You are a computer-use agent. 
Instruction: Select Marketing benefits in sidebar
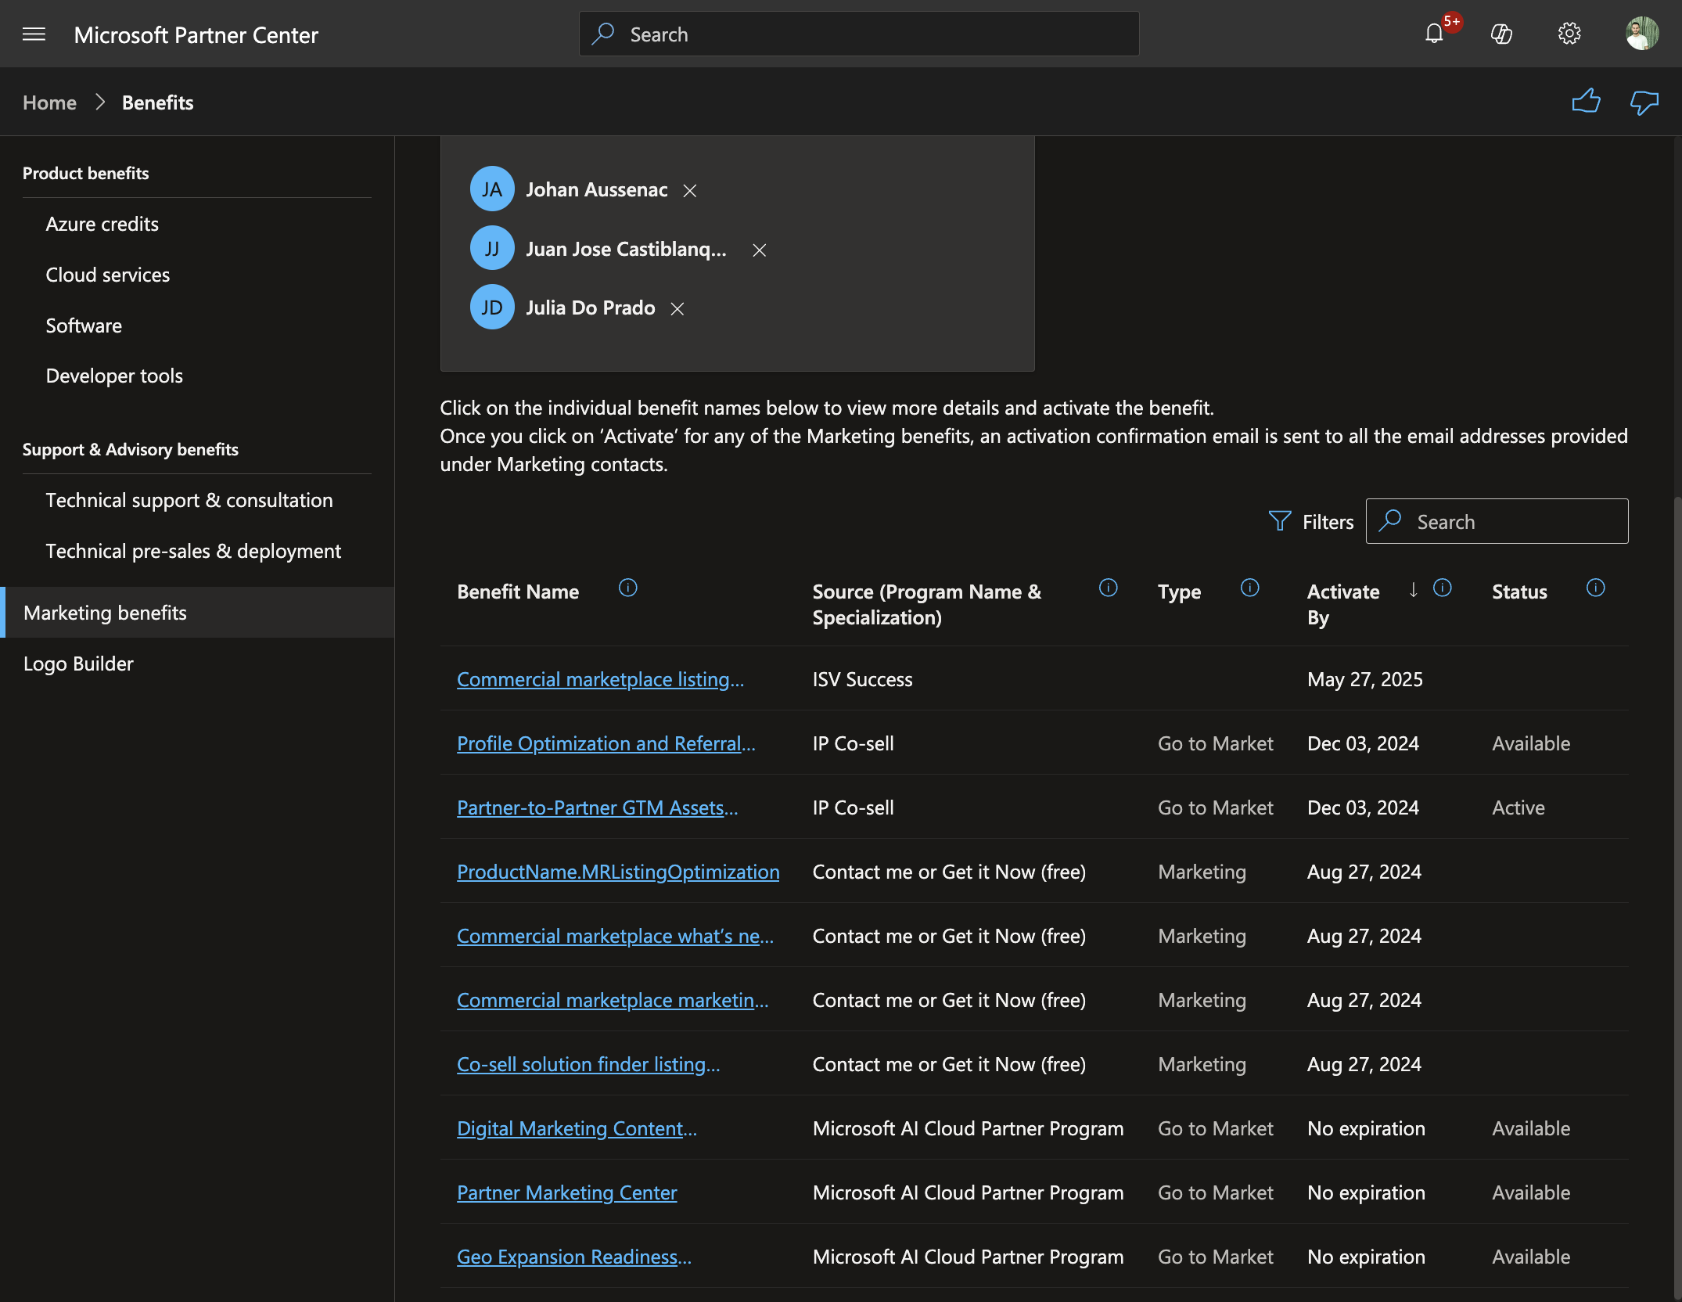(x=197, y=613)
